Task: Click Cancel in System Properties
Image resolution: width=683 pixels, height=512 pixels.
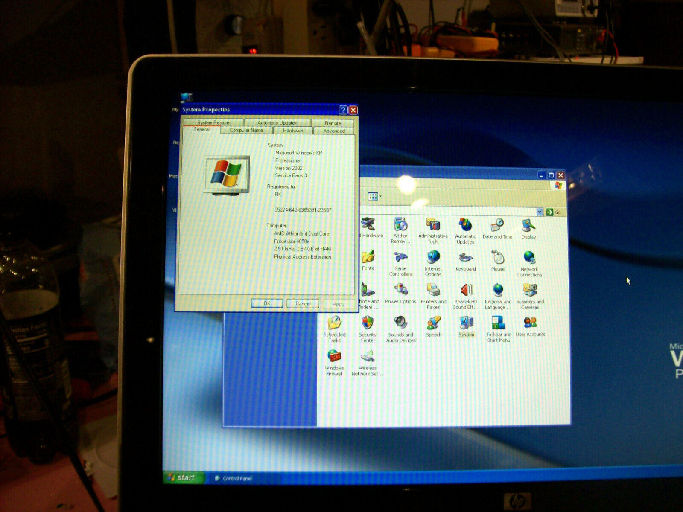Action: click(x=303, y=304)
